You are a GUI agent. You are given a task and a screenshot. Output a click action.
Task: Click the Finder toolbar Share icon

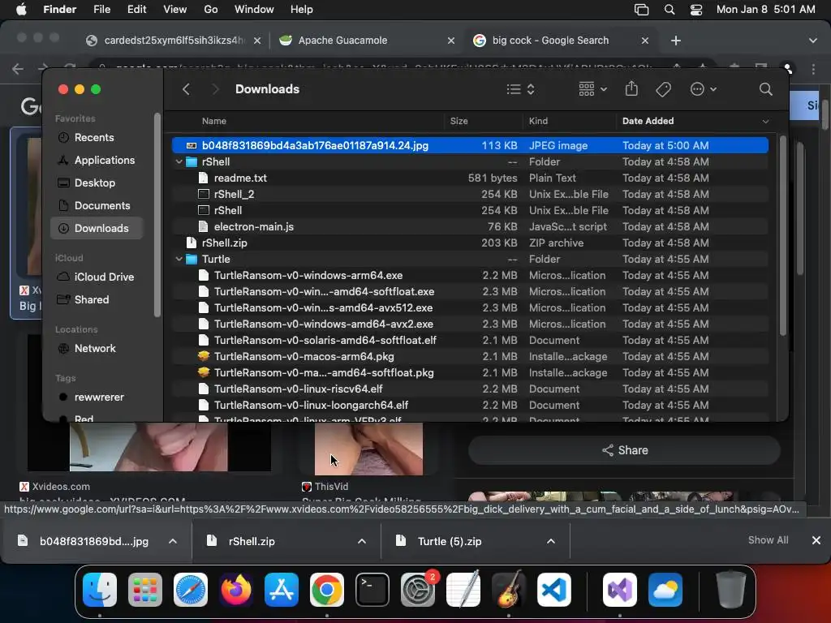point(631,88)
